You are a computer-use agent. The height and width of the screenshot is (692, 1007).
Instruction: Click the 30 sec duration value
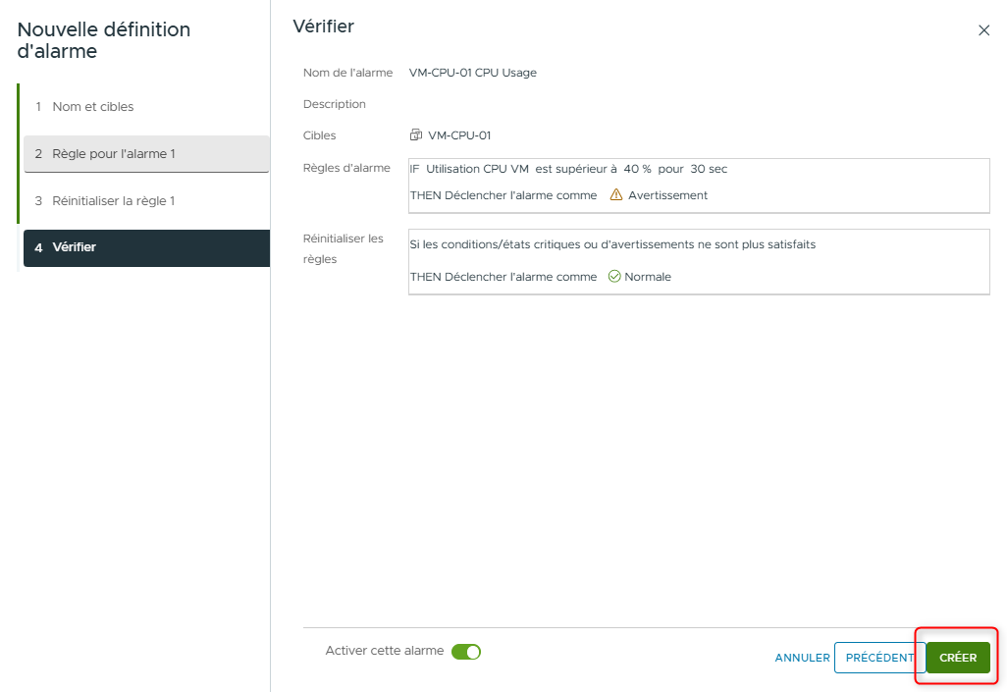(707, 168)
